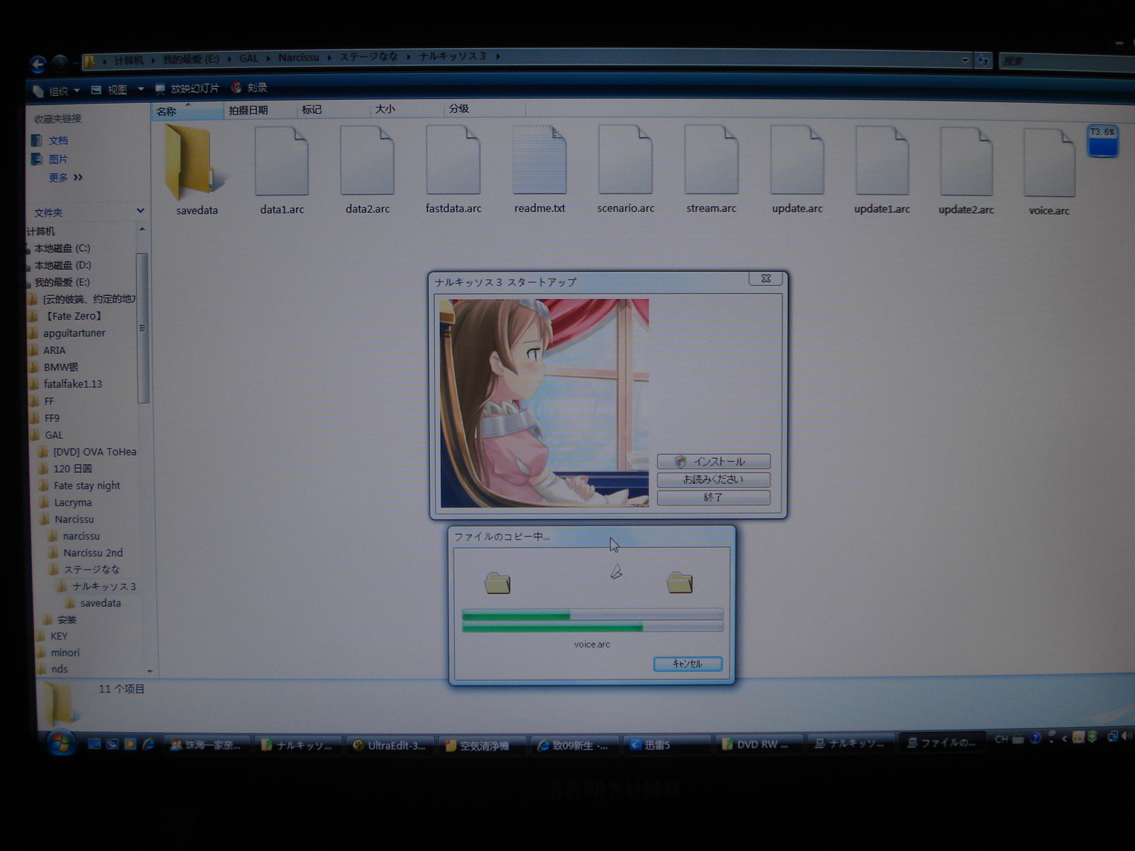This screenshot has height=851, width=1135.
Task: Switch to 迅雷5 taskbar button
Action: pos(666,745)
